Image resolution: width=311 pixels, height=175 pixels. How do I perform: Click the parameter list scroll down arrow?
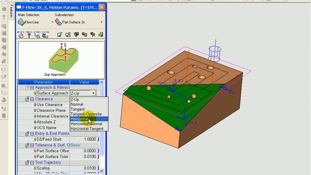point(102,171)
